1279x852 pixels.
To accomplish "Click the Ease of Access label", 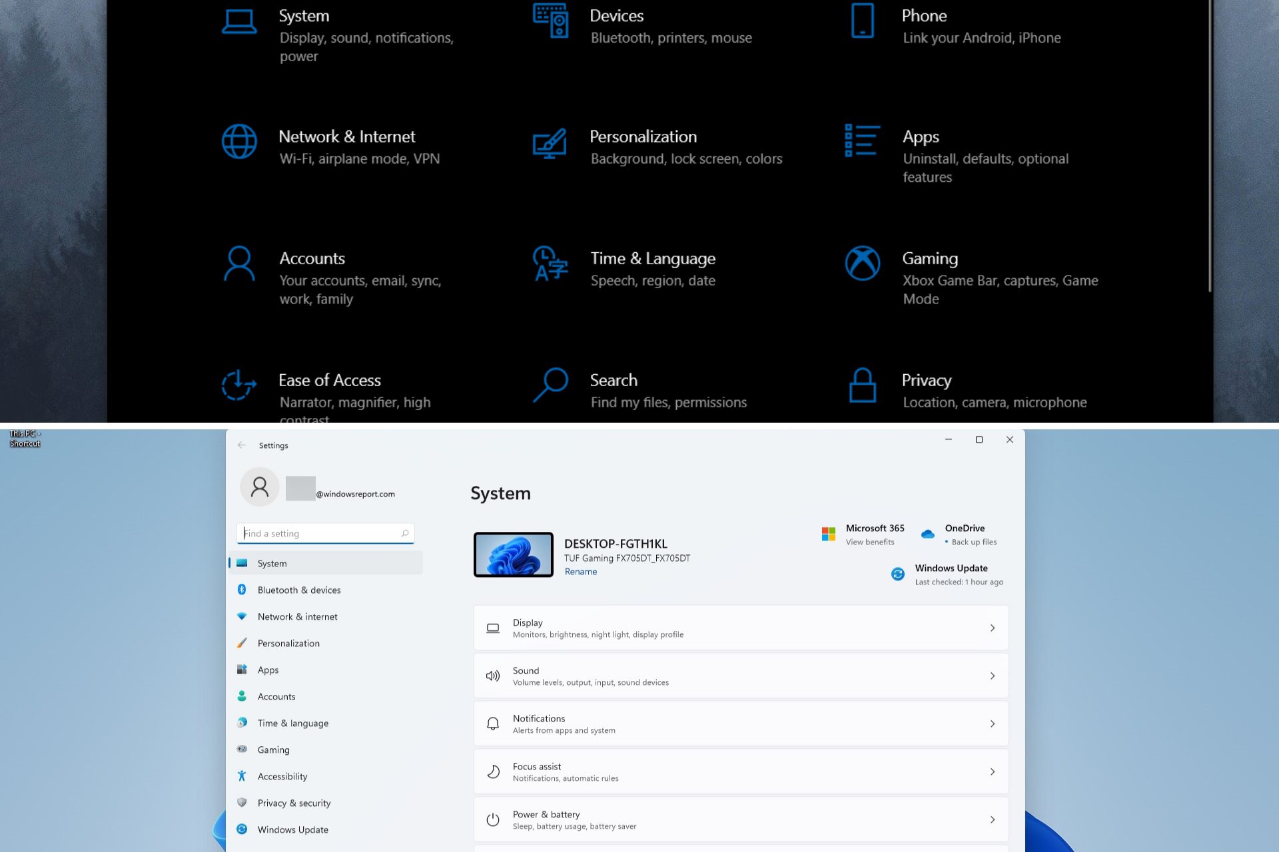I will coord(330,380).
